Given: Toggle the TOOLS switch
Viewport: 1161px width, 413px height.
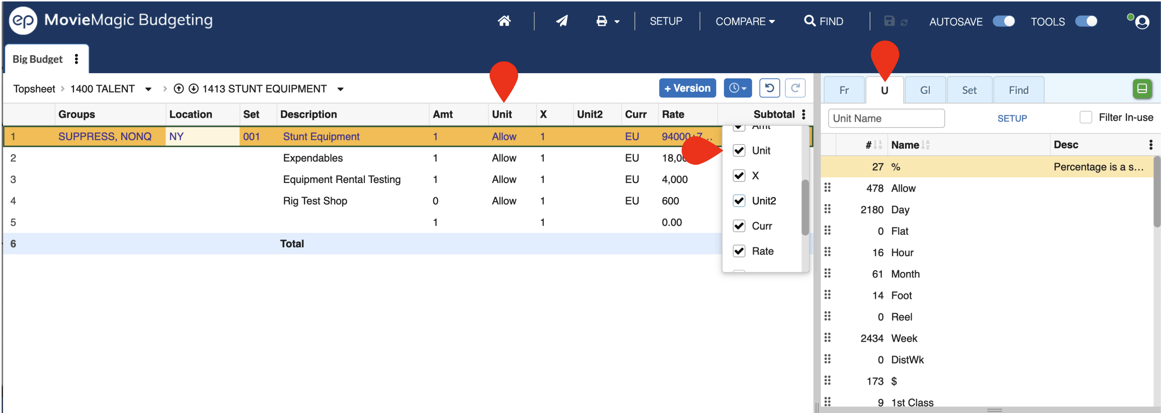Looking at the screenshot, I should coord(1086,21).
